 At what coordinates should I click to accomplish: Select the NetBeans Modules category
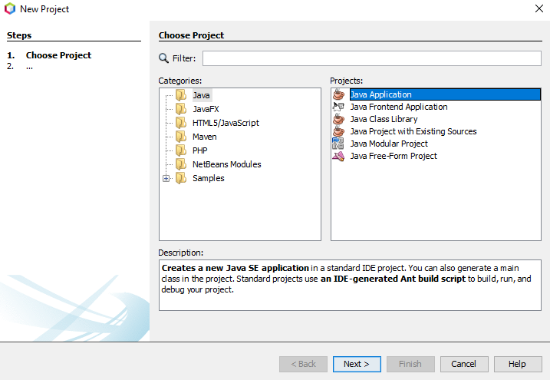(x=227, y=164)
